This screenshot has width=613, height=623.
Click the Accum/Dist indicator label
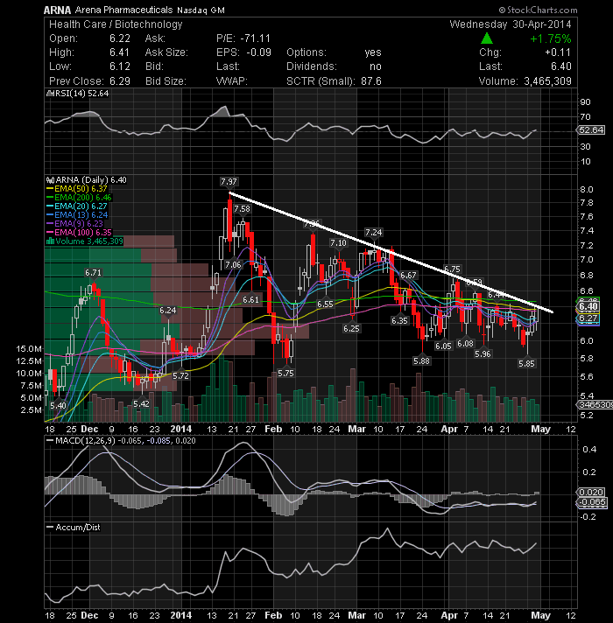(78, 528)
